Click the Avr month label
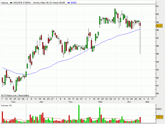 (129, 102)
